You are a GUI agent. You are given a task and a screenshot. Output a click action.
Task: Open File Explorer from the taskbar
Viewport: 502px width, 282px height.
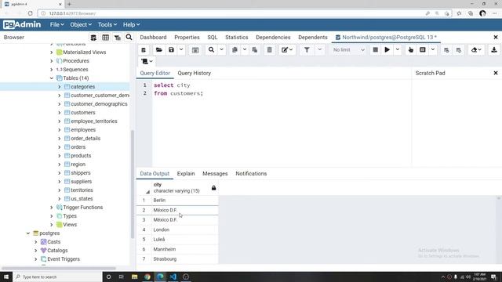tap(134, 277)
